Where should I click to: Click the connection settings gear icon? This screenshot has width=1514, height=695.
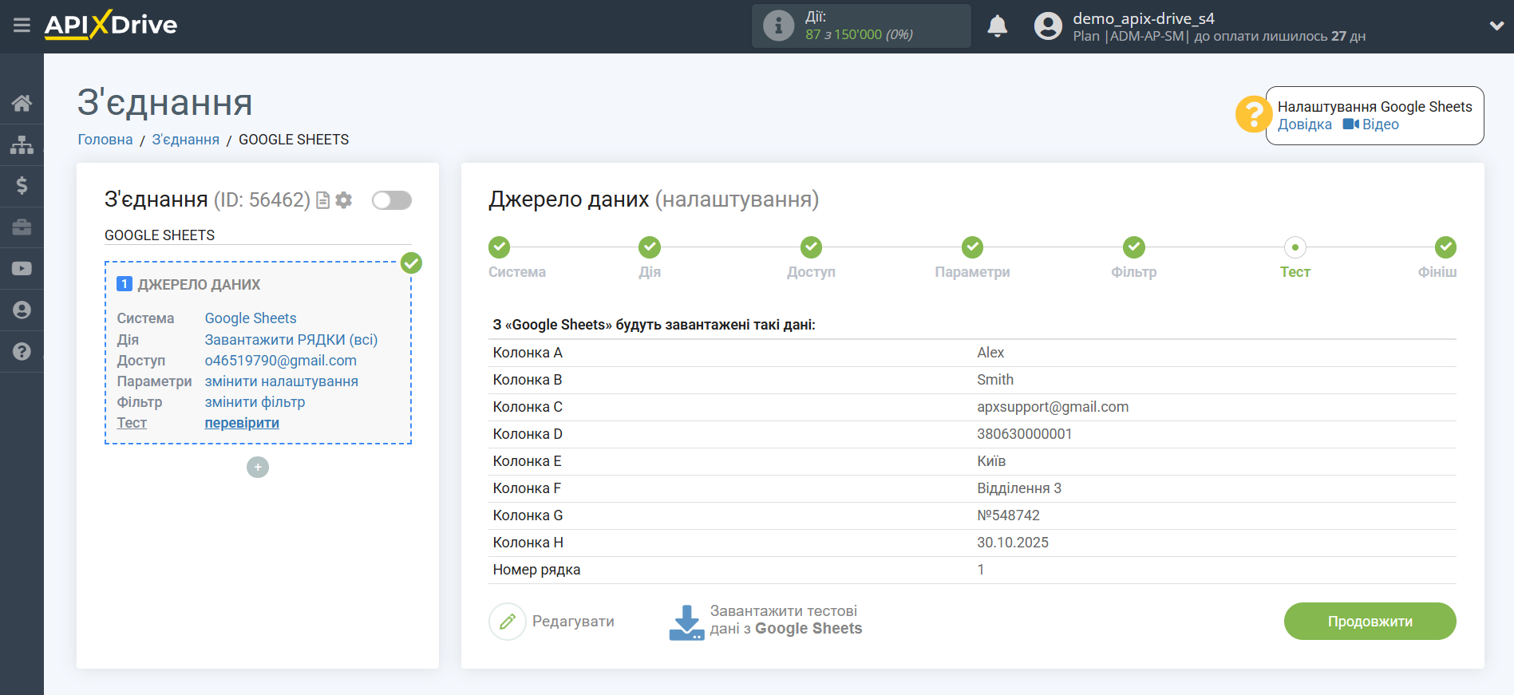[x=344, y=200]
